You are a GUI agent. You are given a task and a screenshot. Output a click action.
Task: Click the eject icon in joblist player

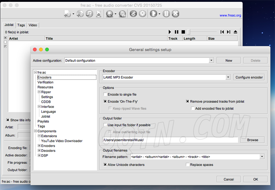(x=235, y=32)
